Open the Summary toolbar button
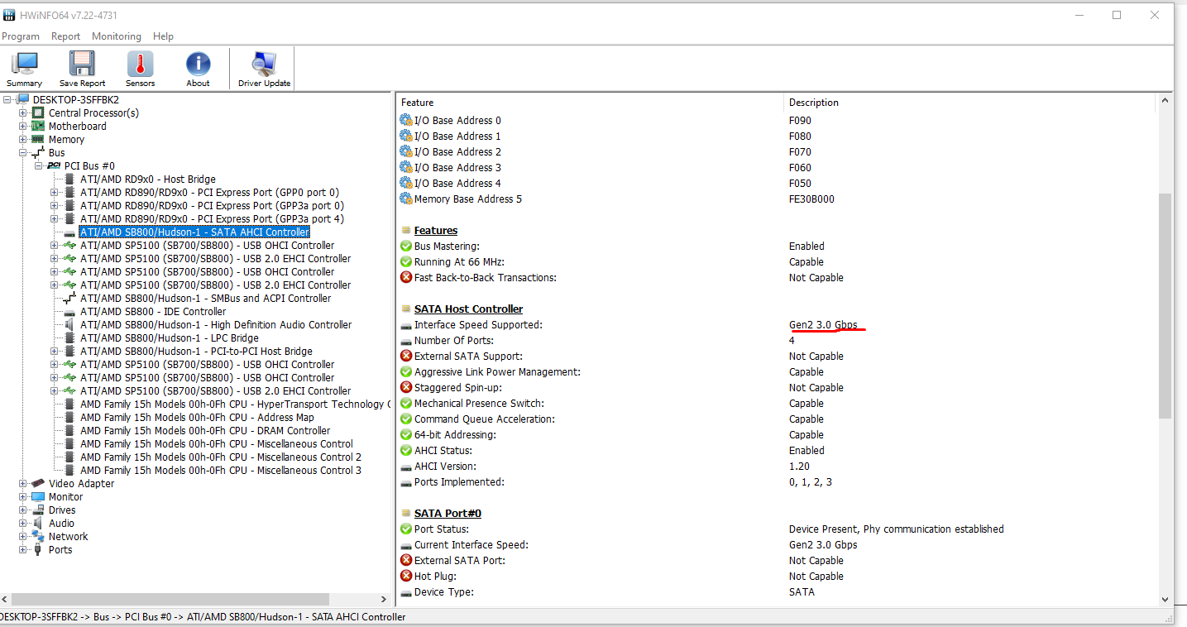This screenshot has height=627, width=1187. (x=24, y=69)
